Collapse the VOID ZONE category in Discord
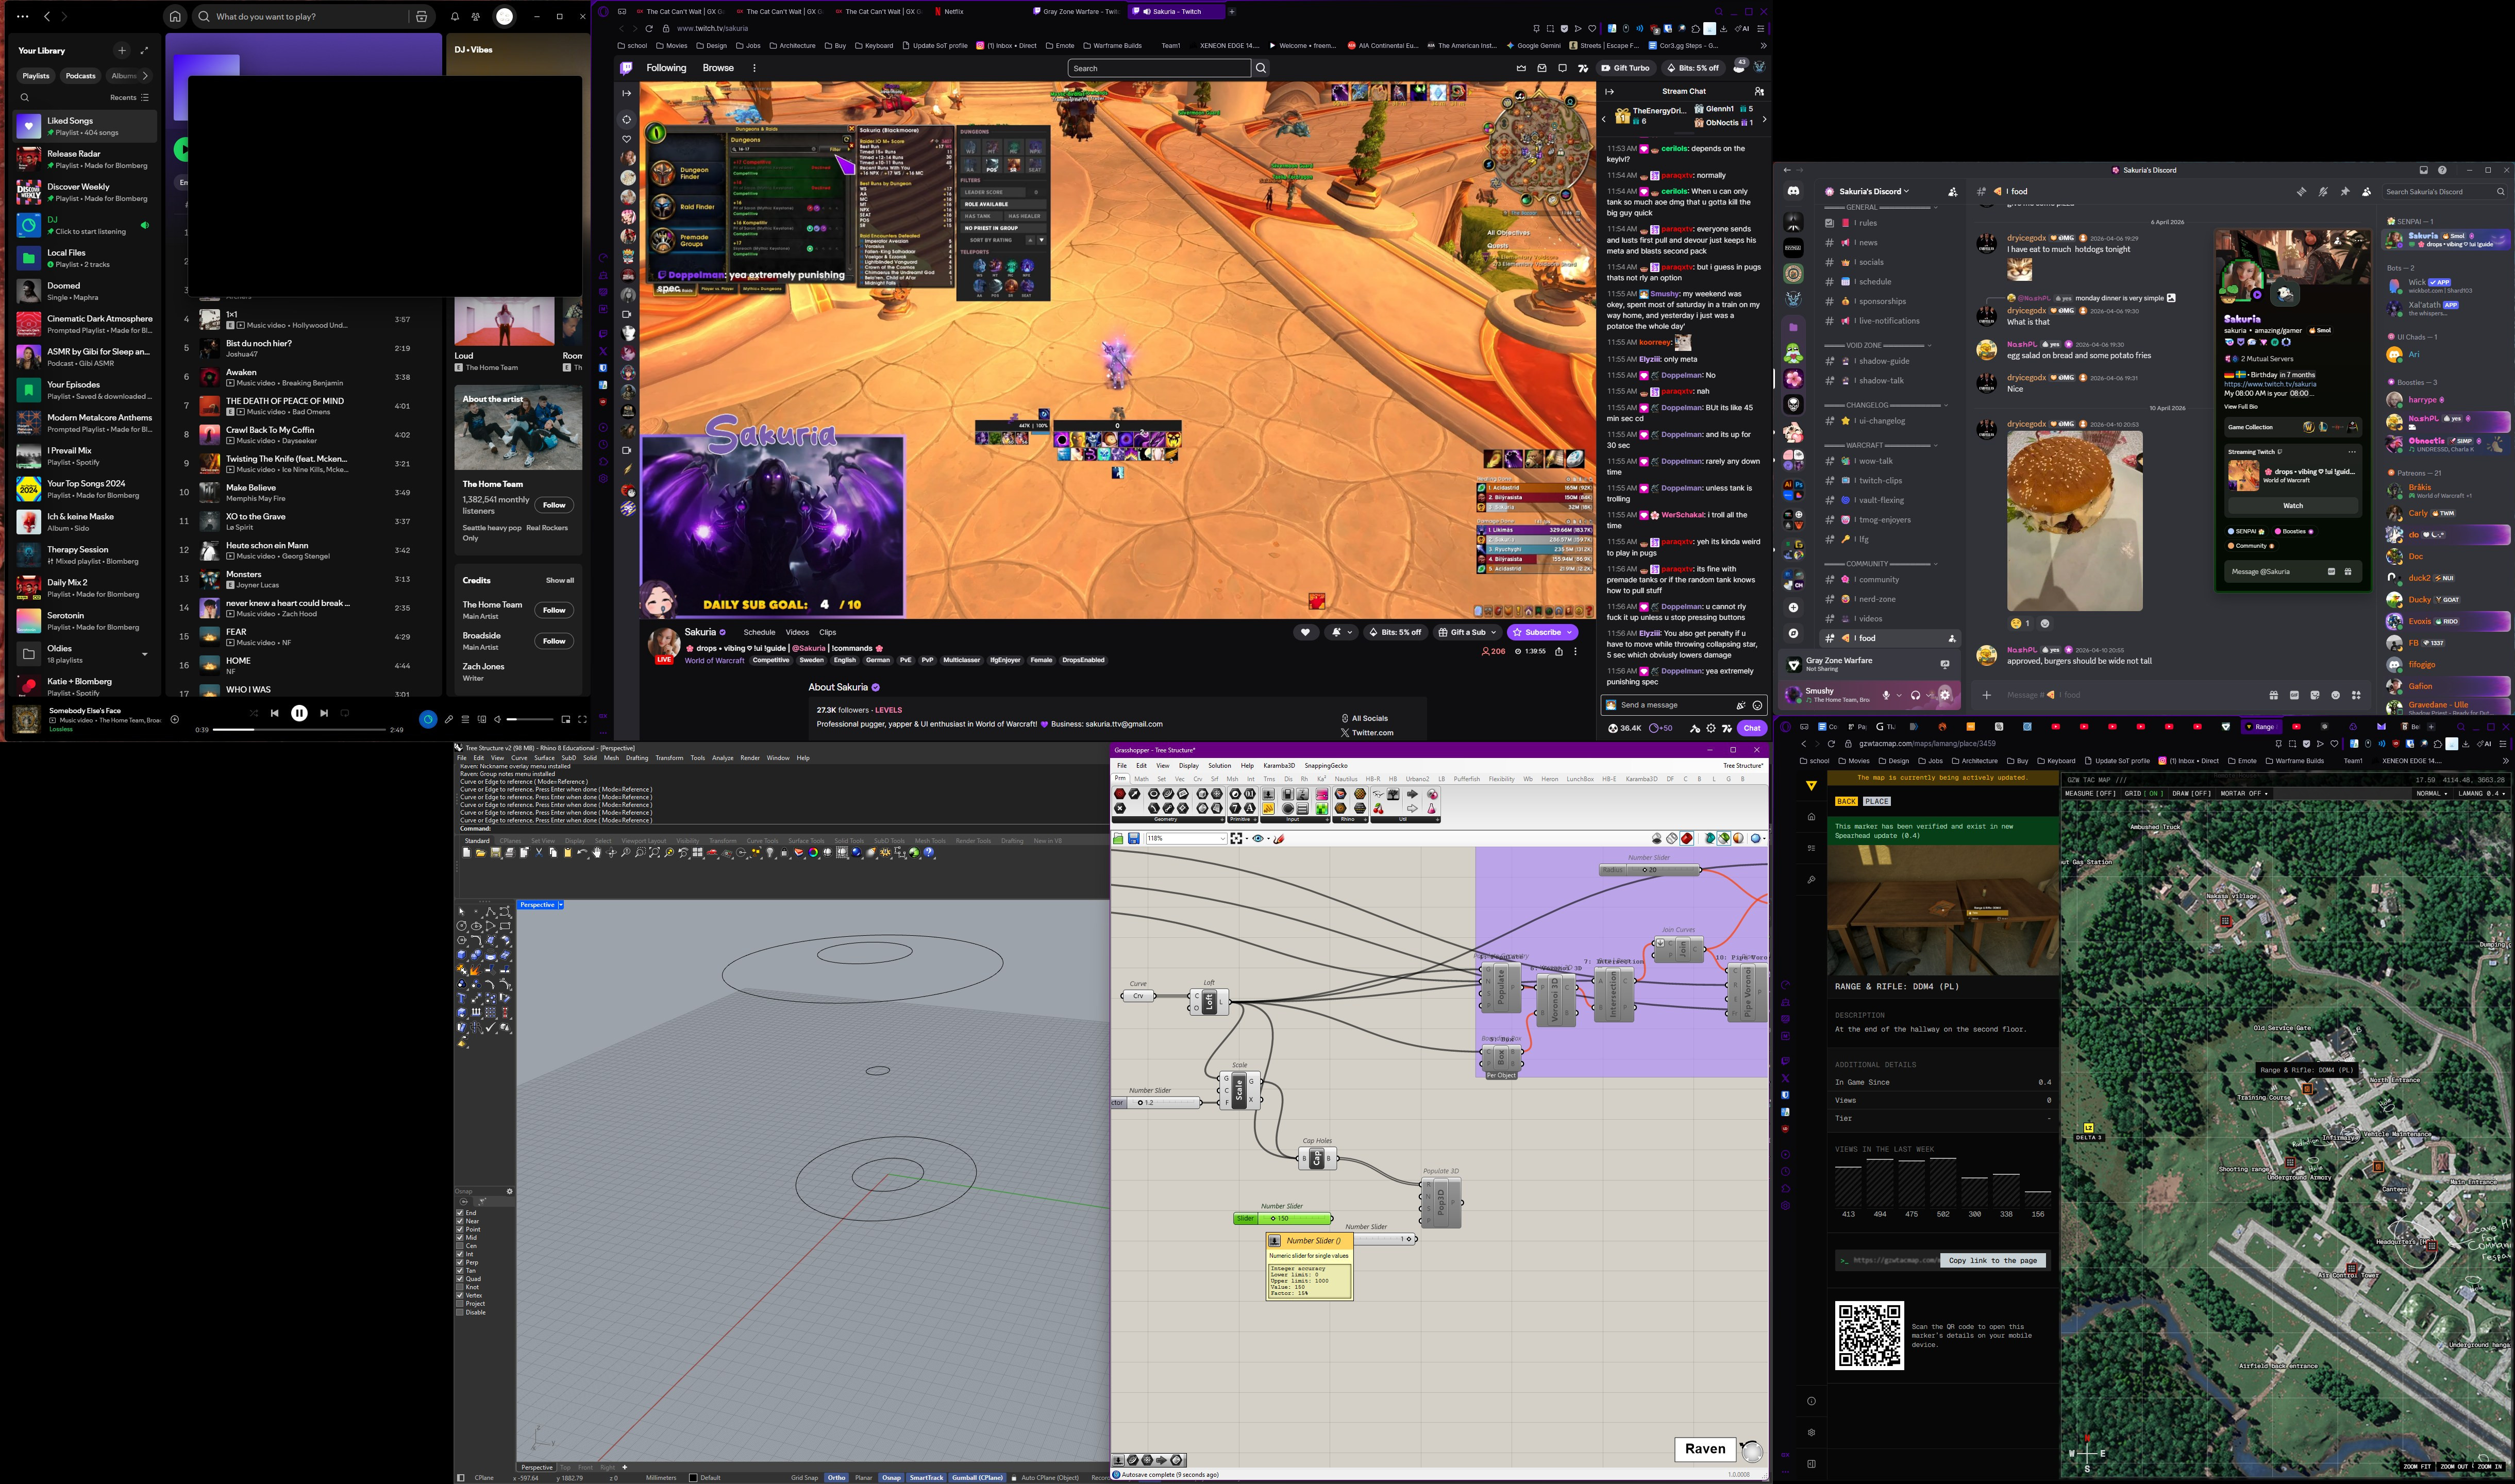The height and width of the screenshot is (1484, 2515). click(1879, 345)
